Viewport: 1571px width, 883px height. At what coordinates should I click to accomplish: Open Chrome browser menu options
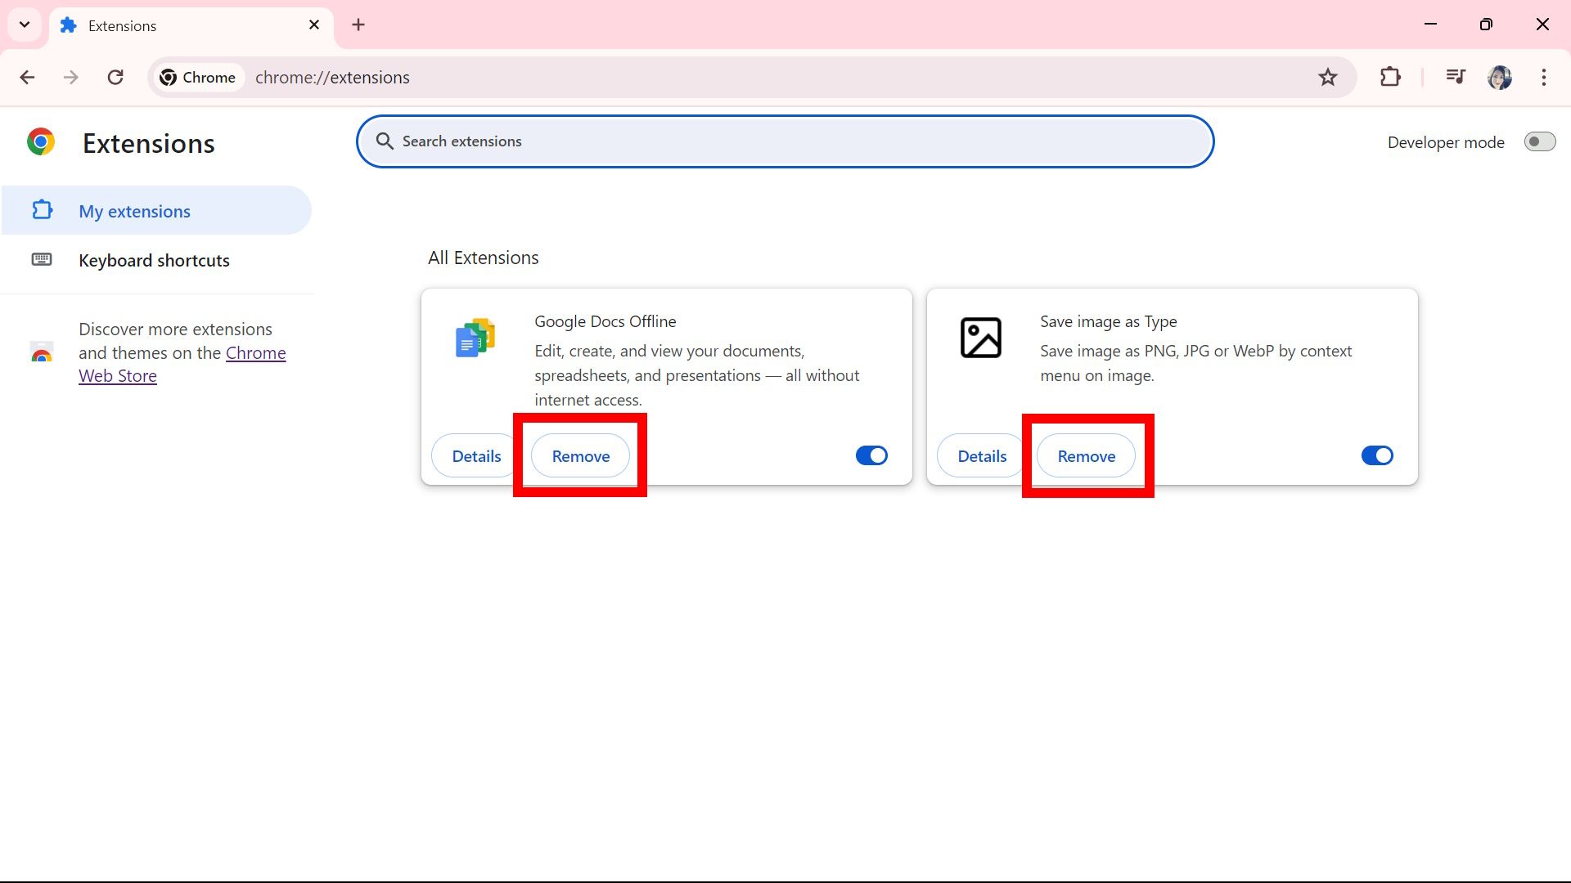[1547, 77]
